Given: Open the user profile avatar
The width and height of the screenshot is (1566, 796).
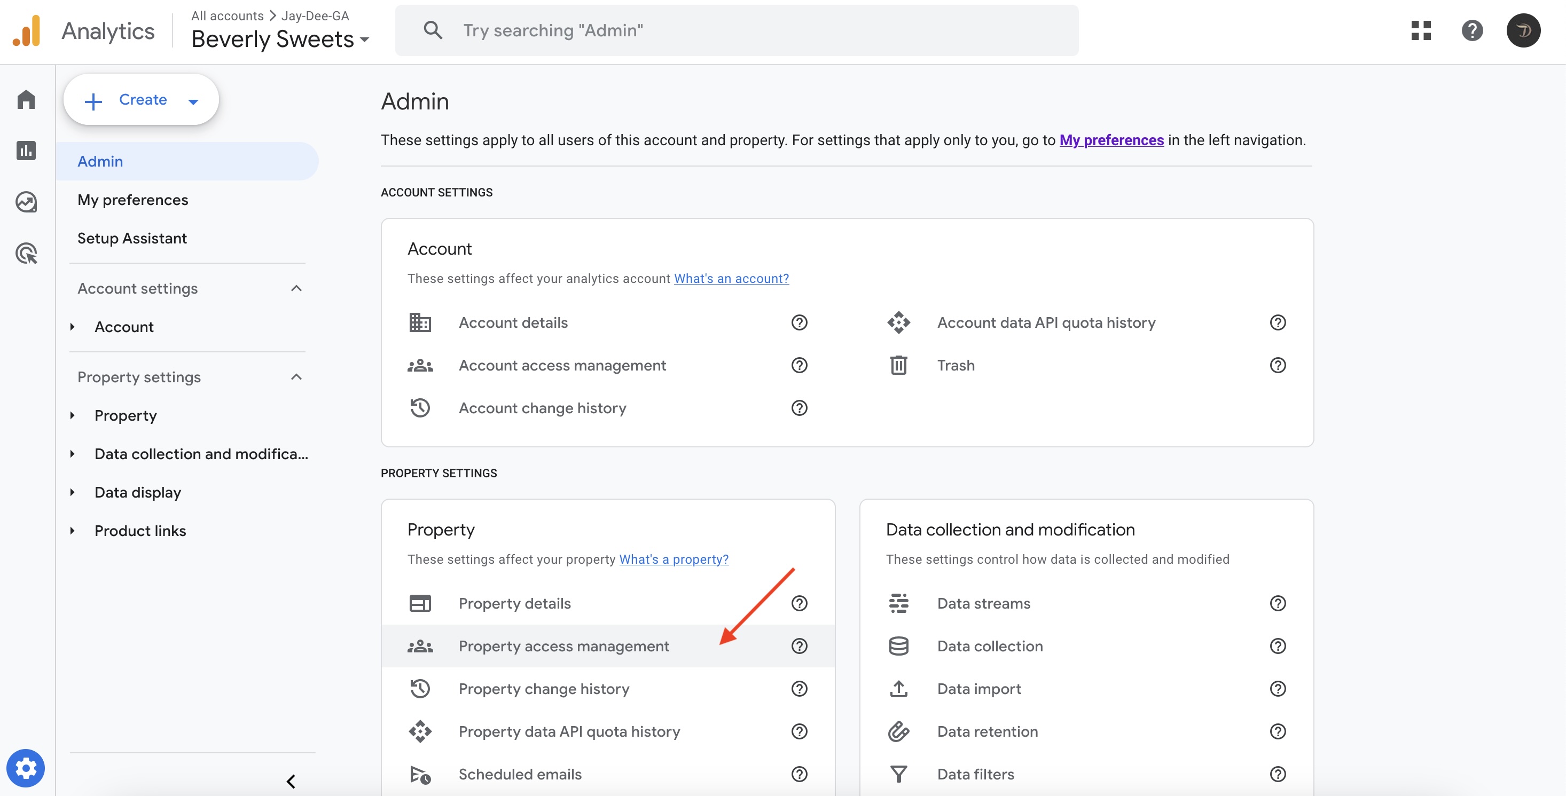Looking at the screenshot, I should (x=1523, y=30).
